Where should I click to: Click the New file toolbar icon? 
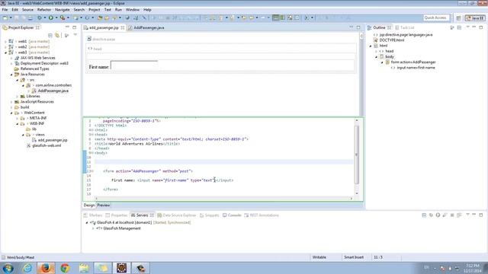click(x=5, y=18)
